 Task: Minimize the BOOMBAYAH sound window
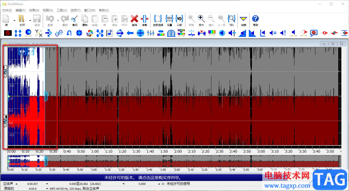pyautogui.click(x=324, y=44)
